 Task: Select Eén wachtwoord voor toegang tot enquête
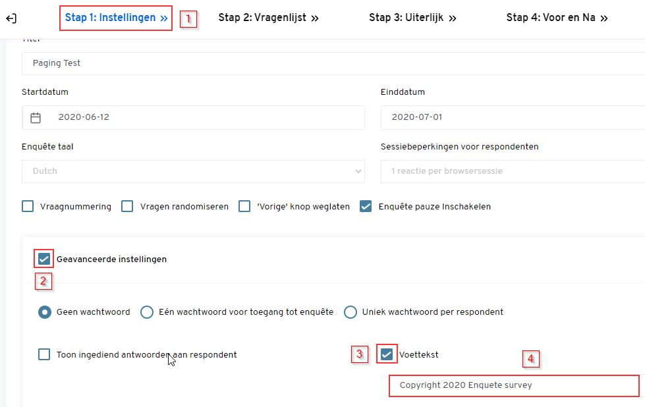pos(146,312)
